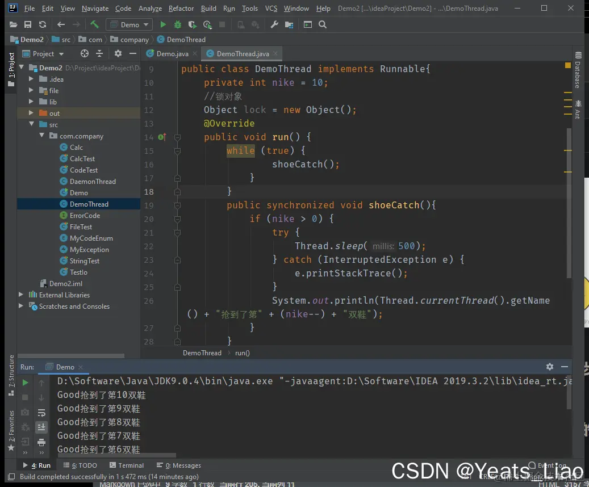The width and height of the screenshot is (589, 487).
Task: Toggle code folding on line 19
Action: click(178, 206)
